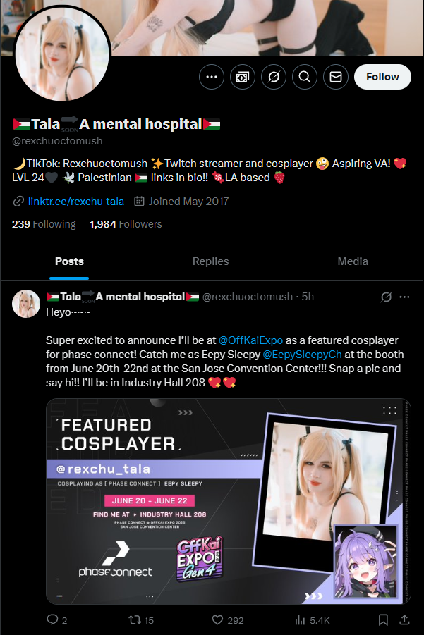Screen dimensions: 424x635
Task: Follow the rexchuoctomush account
Action: (x=382, y=77)
